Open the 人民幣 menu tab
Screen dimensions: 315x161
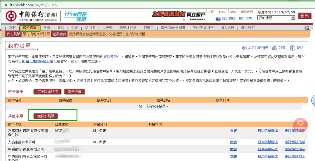point(107,28)
